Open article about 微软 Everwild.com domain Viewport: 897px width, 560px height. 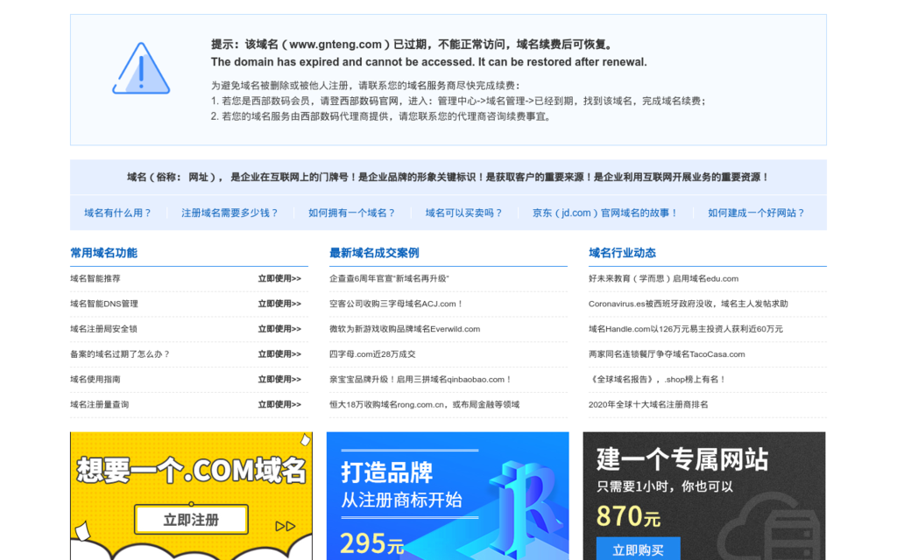click(405, 329)
